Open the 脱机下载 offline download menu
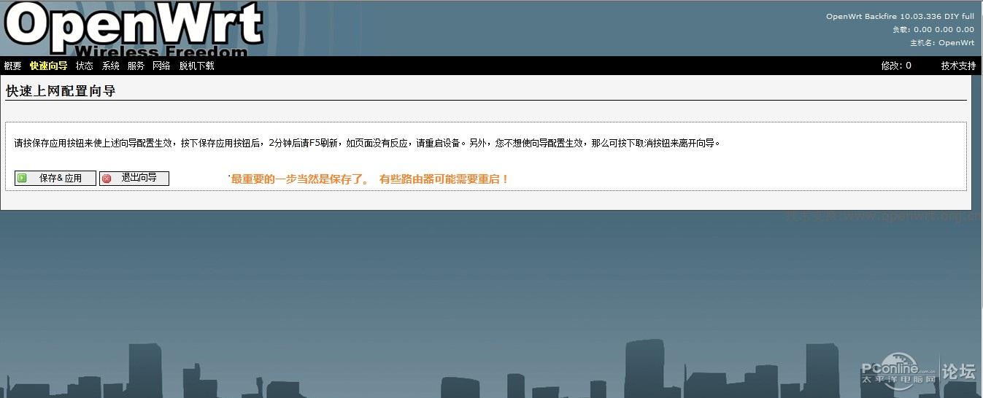The image size is (983, 398). (197, 66)
